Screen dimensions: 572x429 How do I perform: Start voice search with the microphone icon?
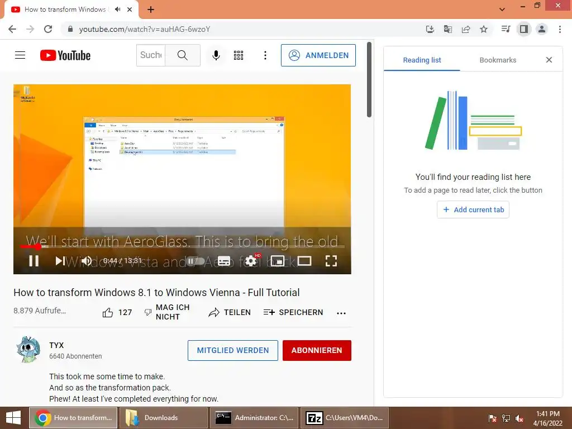(x=216, y=55)
